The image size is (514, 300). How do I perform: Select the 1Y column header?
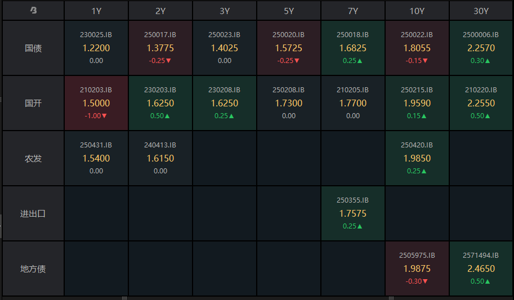96,11
